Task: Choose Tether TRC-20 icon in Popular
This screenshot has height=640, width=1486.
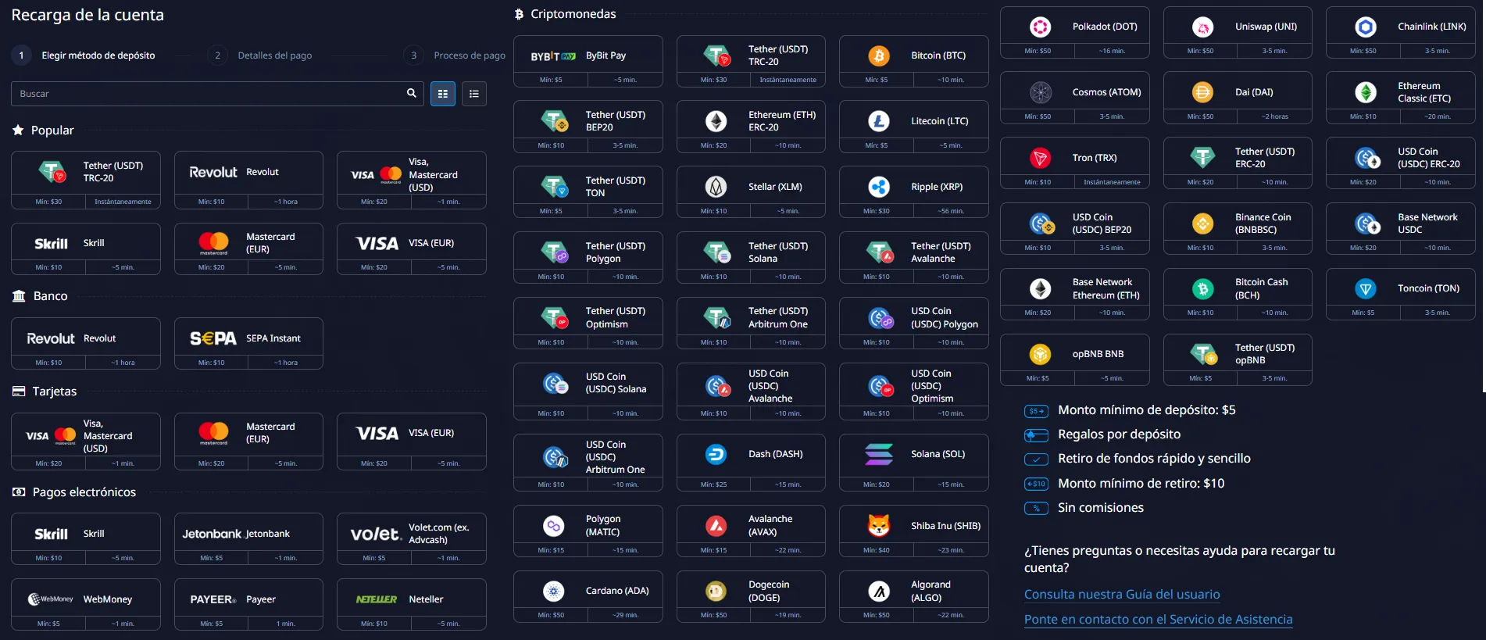Action: click(53, 172)
